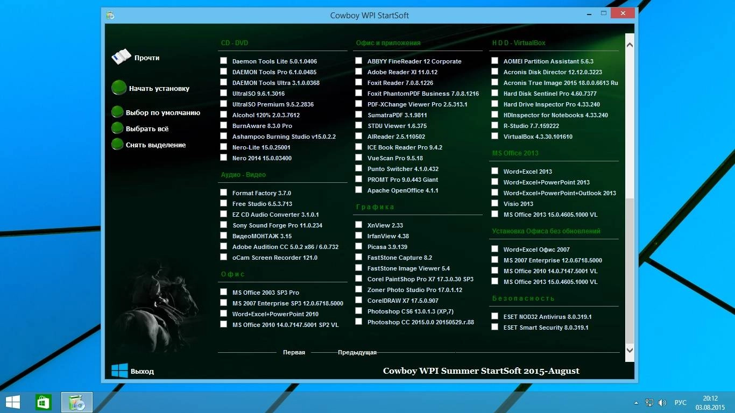Click Sony Sound Forge Pro 11.0.234 text
Viewport: 735px width, 413px height.
(x=277, y=225)
